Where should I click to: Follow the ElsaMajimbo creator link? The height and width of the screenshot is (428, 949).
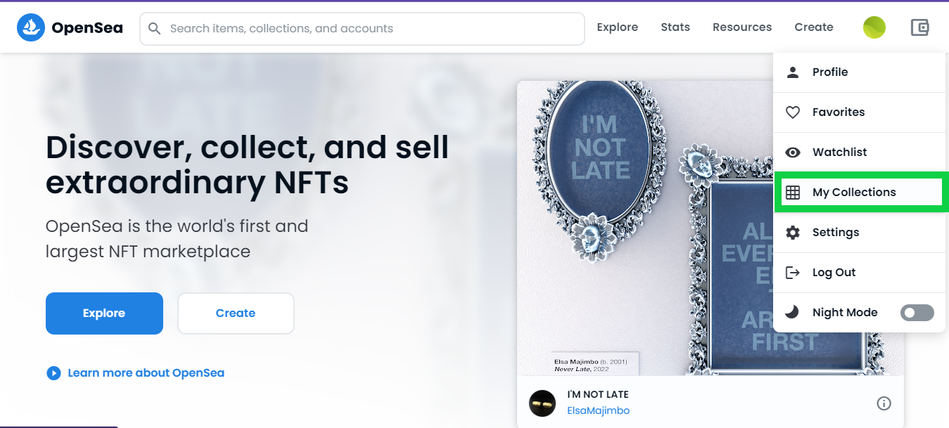598,411
